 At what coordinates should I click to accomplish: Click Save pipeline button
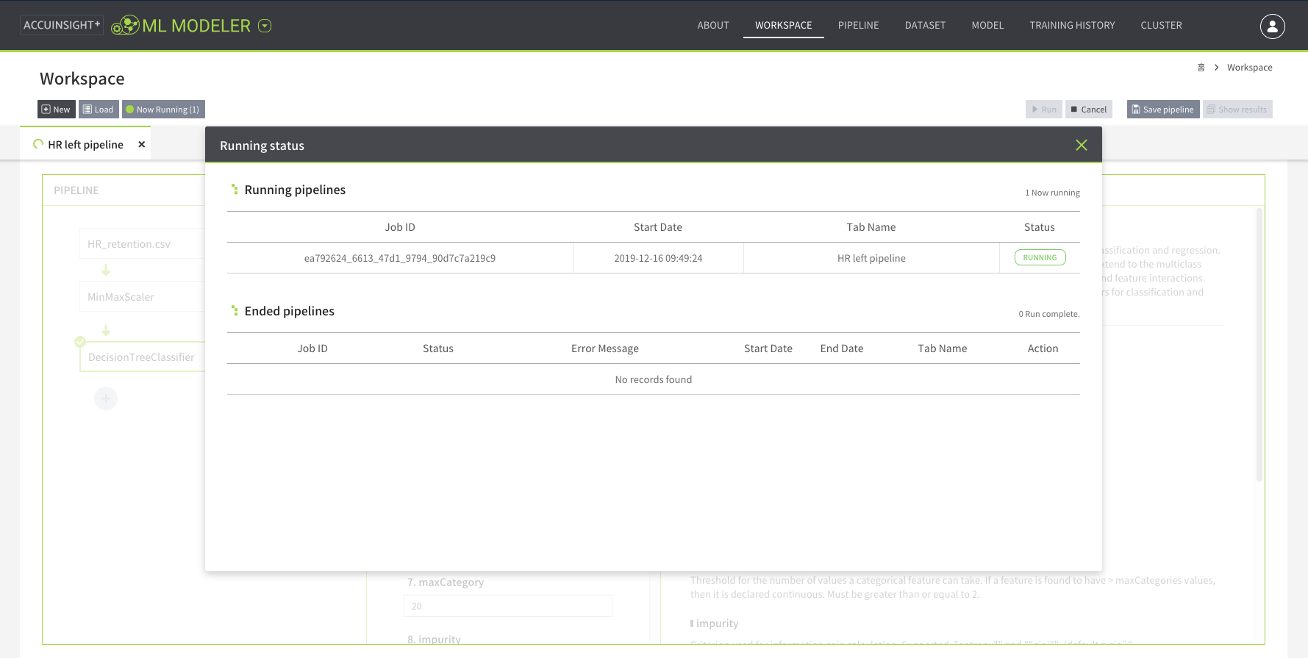(1163, 109)
